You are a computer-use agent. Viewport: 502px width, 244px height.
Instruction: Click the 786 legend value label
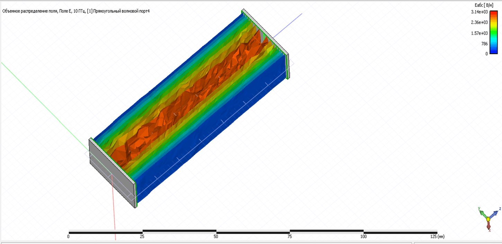tap(484, 44)
